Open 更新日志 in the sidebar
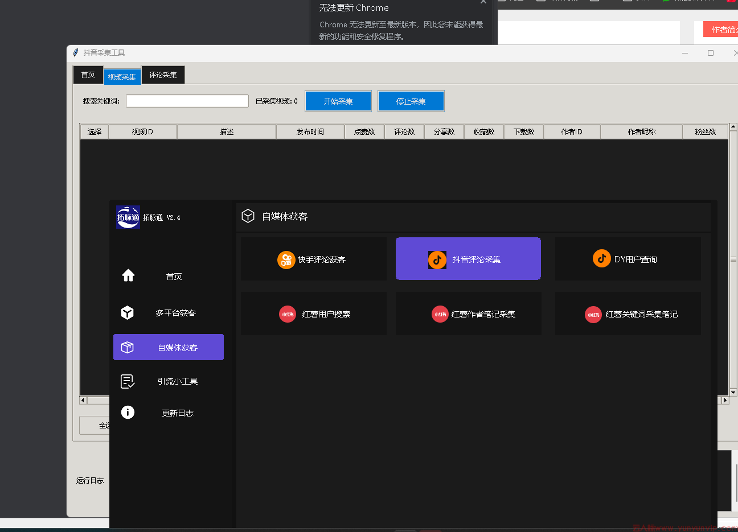 pos(169,413)
